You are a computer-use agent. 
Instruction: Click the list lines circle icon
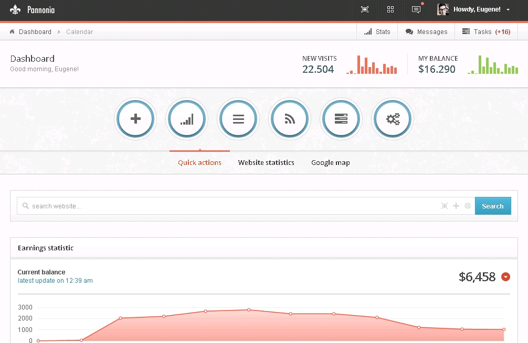point(238,119)
